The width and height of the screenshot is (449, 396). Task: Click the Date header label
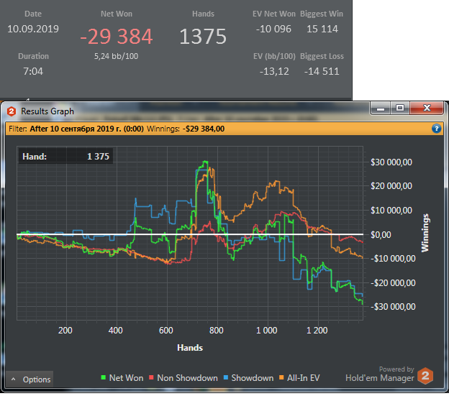33,14
